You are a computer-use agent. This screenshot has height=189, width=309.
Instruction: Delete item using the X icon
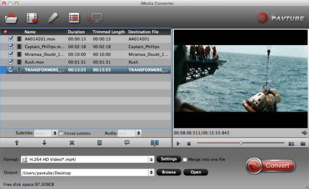72,143
